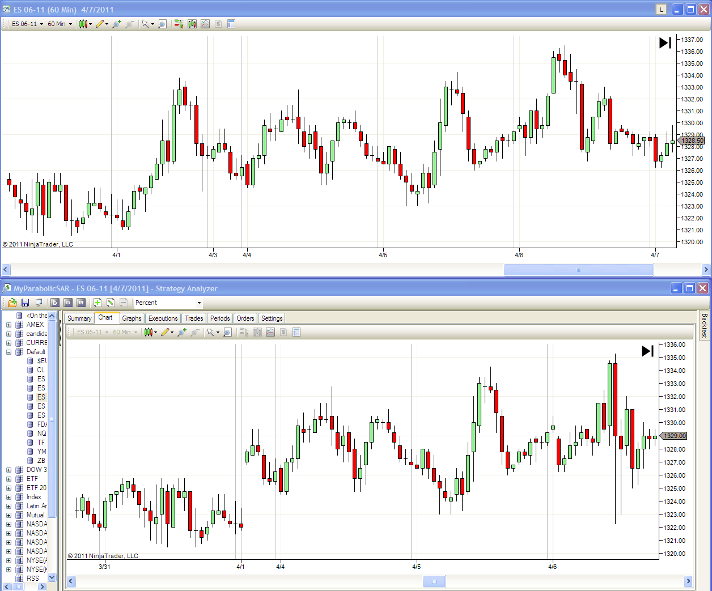712x591 pixels.
Task: Expand Index instrument list
Action: [x=9, y=497]
